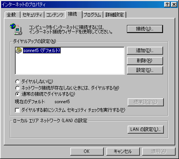Click the globe and computer connection icon
179x159 pixels.
(x=16, y=29)
